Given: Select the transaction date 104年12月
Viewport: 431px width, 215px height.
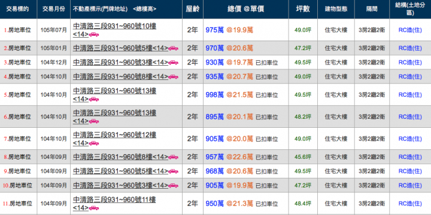Looking at the screenshot, I should tap(54, 63).
